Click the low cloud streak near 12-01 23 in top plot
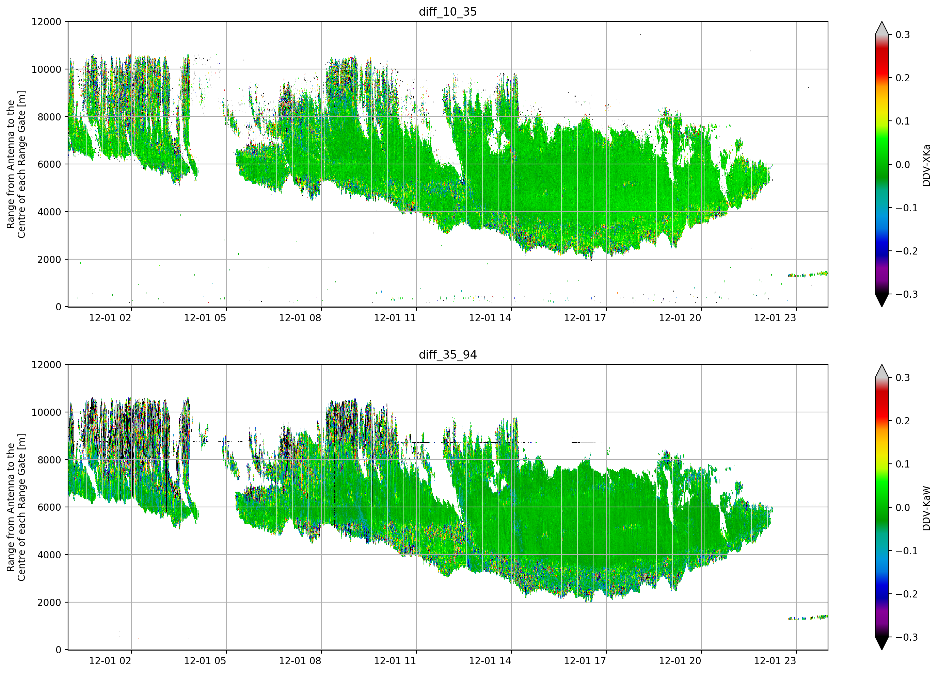 tap(808, 275)
